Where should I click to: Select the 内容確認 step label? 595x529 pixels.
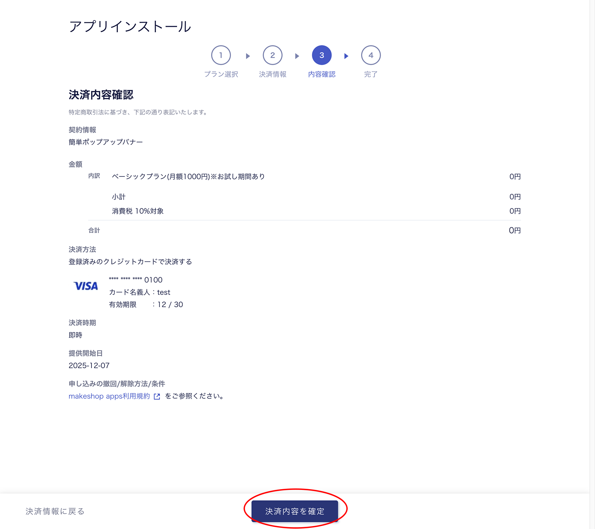coord(322,74)
